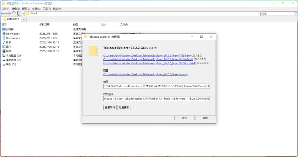The image size is (298, 157).
Task: Click the date 2026/2/6 18:28
Action: point(49,34)
